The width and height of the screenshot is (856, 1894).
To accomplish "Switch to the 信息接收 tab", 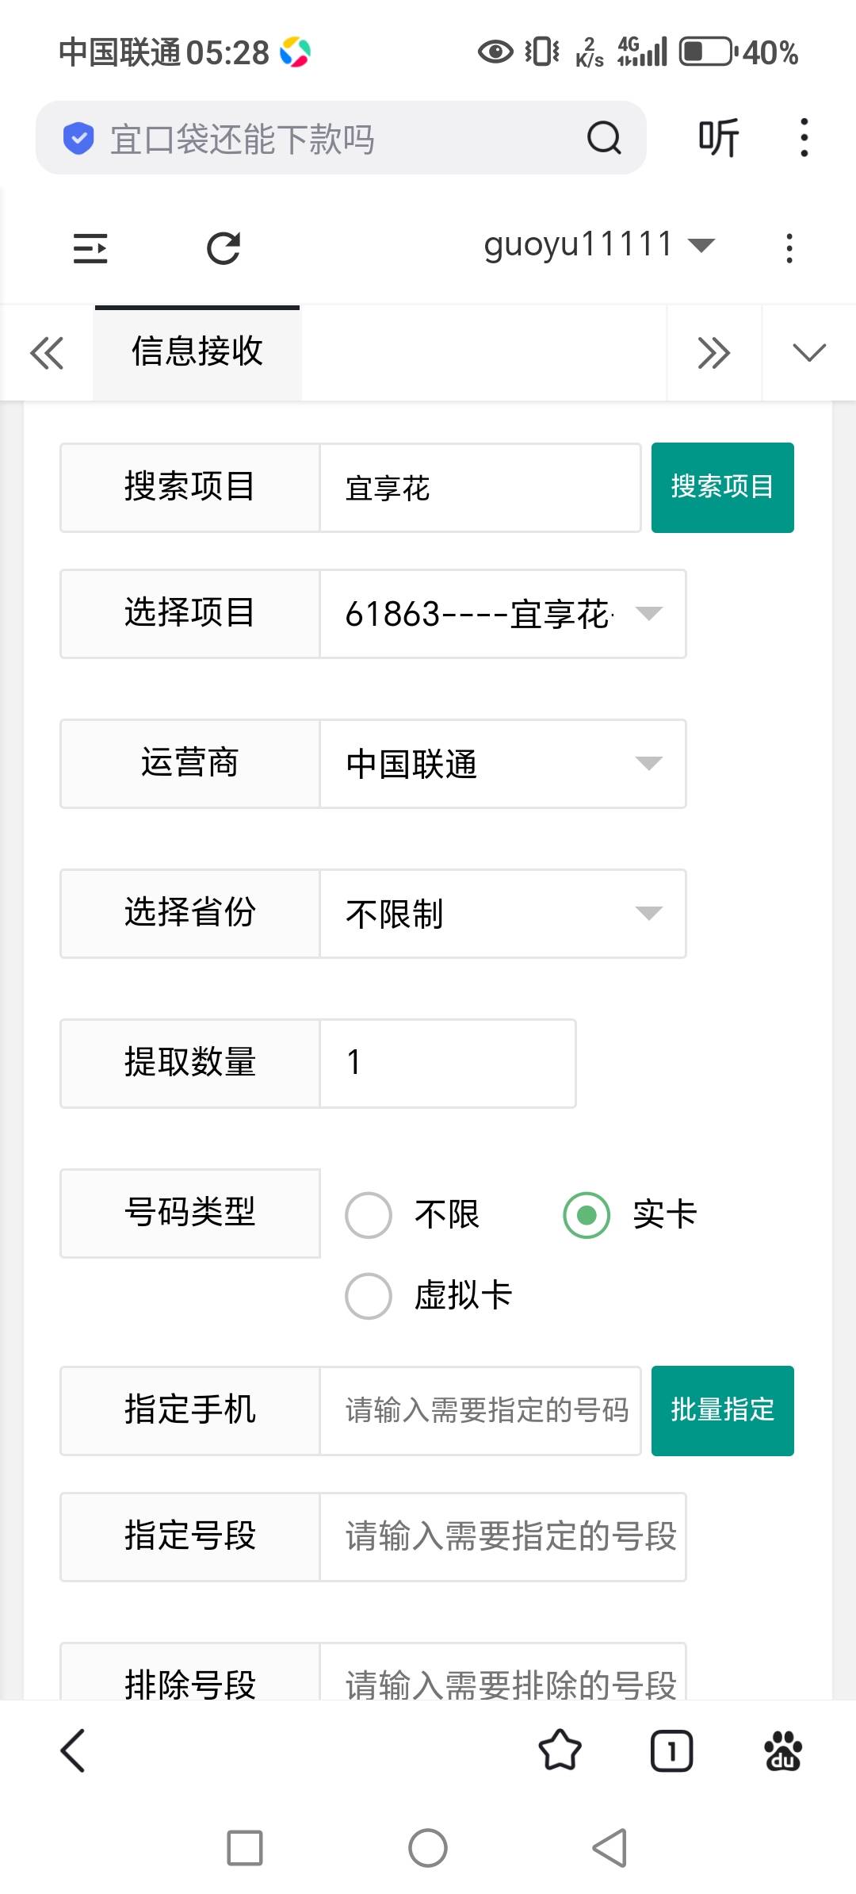I will pyautogui.click(x=197, y=352).
